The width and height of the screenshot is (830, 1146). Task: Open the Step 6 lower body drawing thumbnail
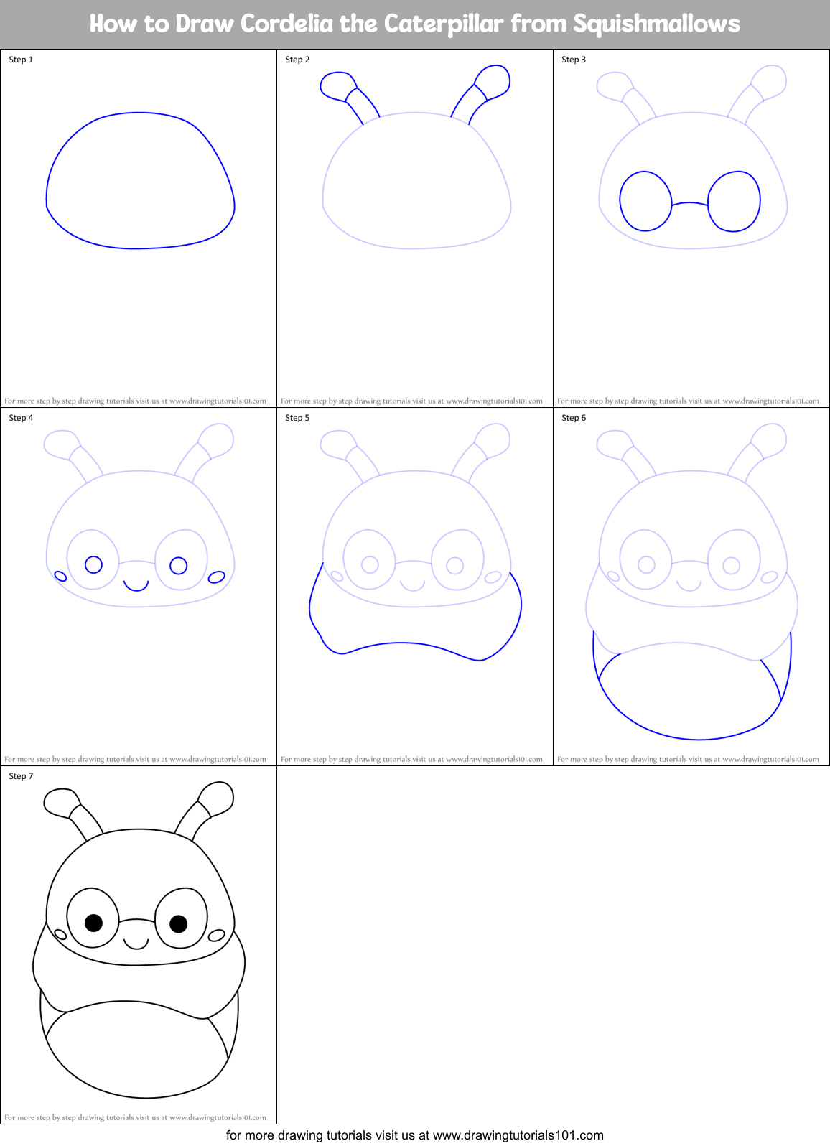pyautogui.click(x=691, y=587)
